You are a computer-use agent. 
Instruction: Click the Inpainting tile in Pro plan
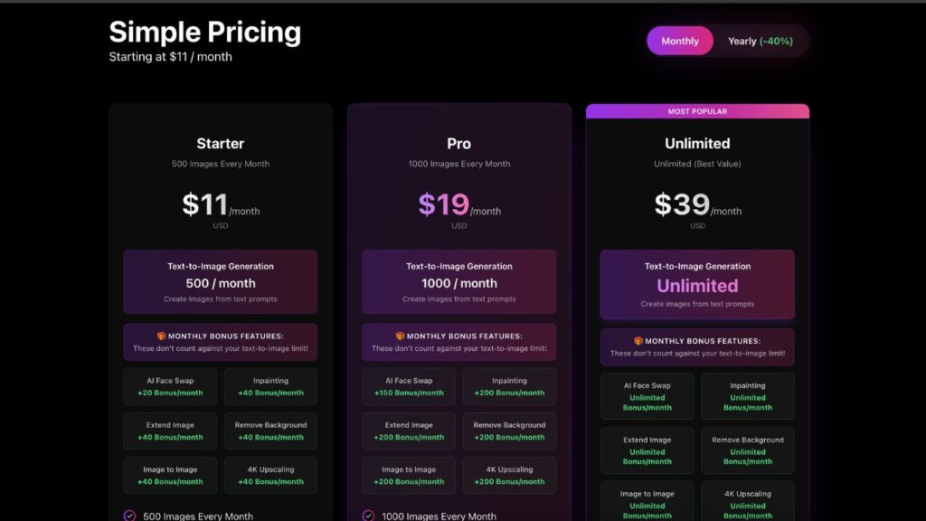(509, 386)
